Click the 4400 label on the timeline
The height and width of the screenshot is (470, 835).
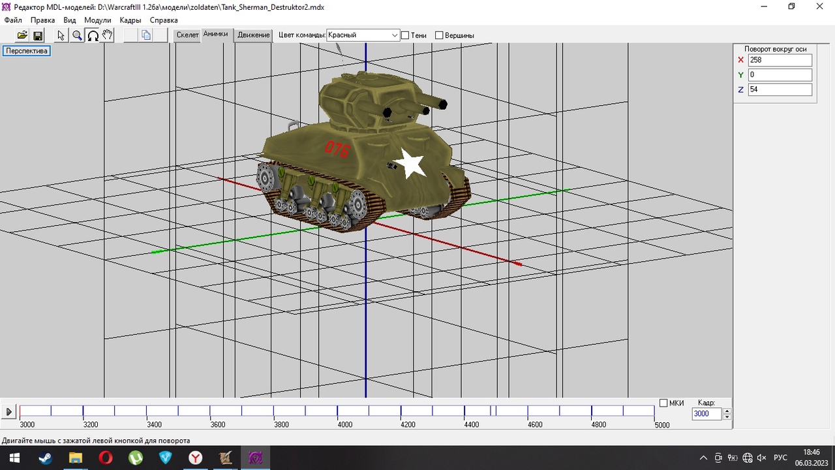[472, 425]
